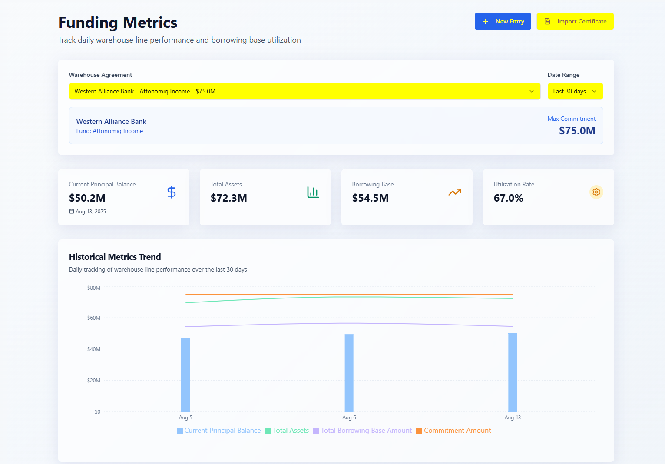Screen dimensions: 665x464
Task: Click the trending arrow icon on Borrowing Base
Action: pyautogui.click(x=454, y=192)
